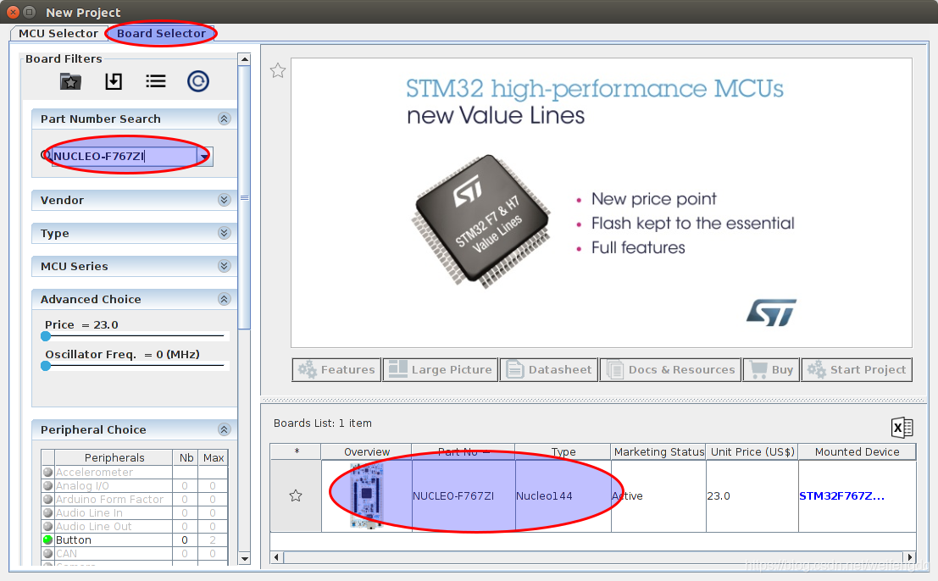Click the Buy button
The width and height of the screenshot is (938, 581).
tap(771, 369)
